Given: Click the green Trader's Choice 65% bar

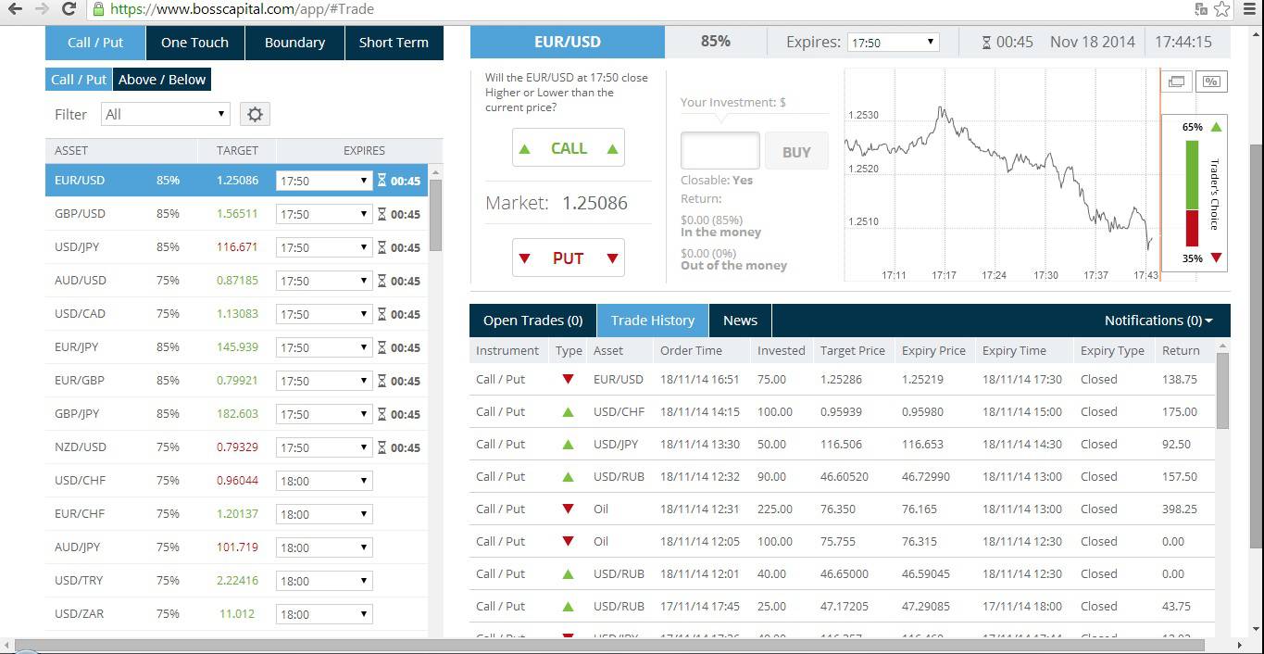Looking at the screenshot, I should click(x=1192, y=174).
